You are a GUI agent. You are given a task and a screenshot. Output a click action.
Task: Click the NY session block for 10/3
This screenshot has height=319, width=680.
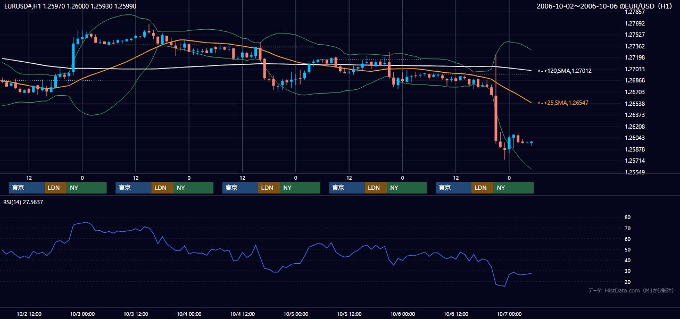point(193,188)
